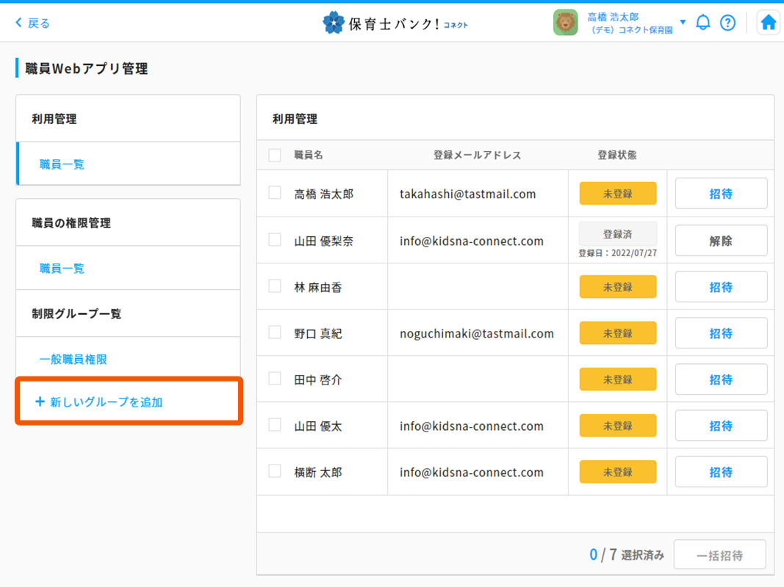Click the back arrow 戻る
The image size is (784, 587).
pyautogui.click(x=33, y=23)
